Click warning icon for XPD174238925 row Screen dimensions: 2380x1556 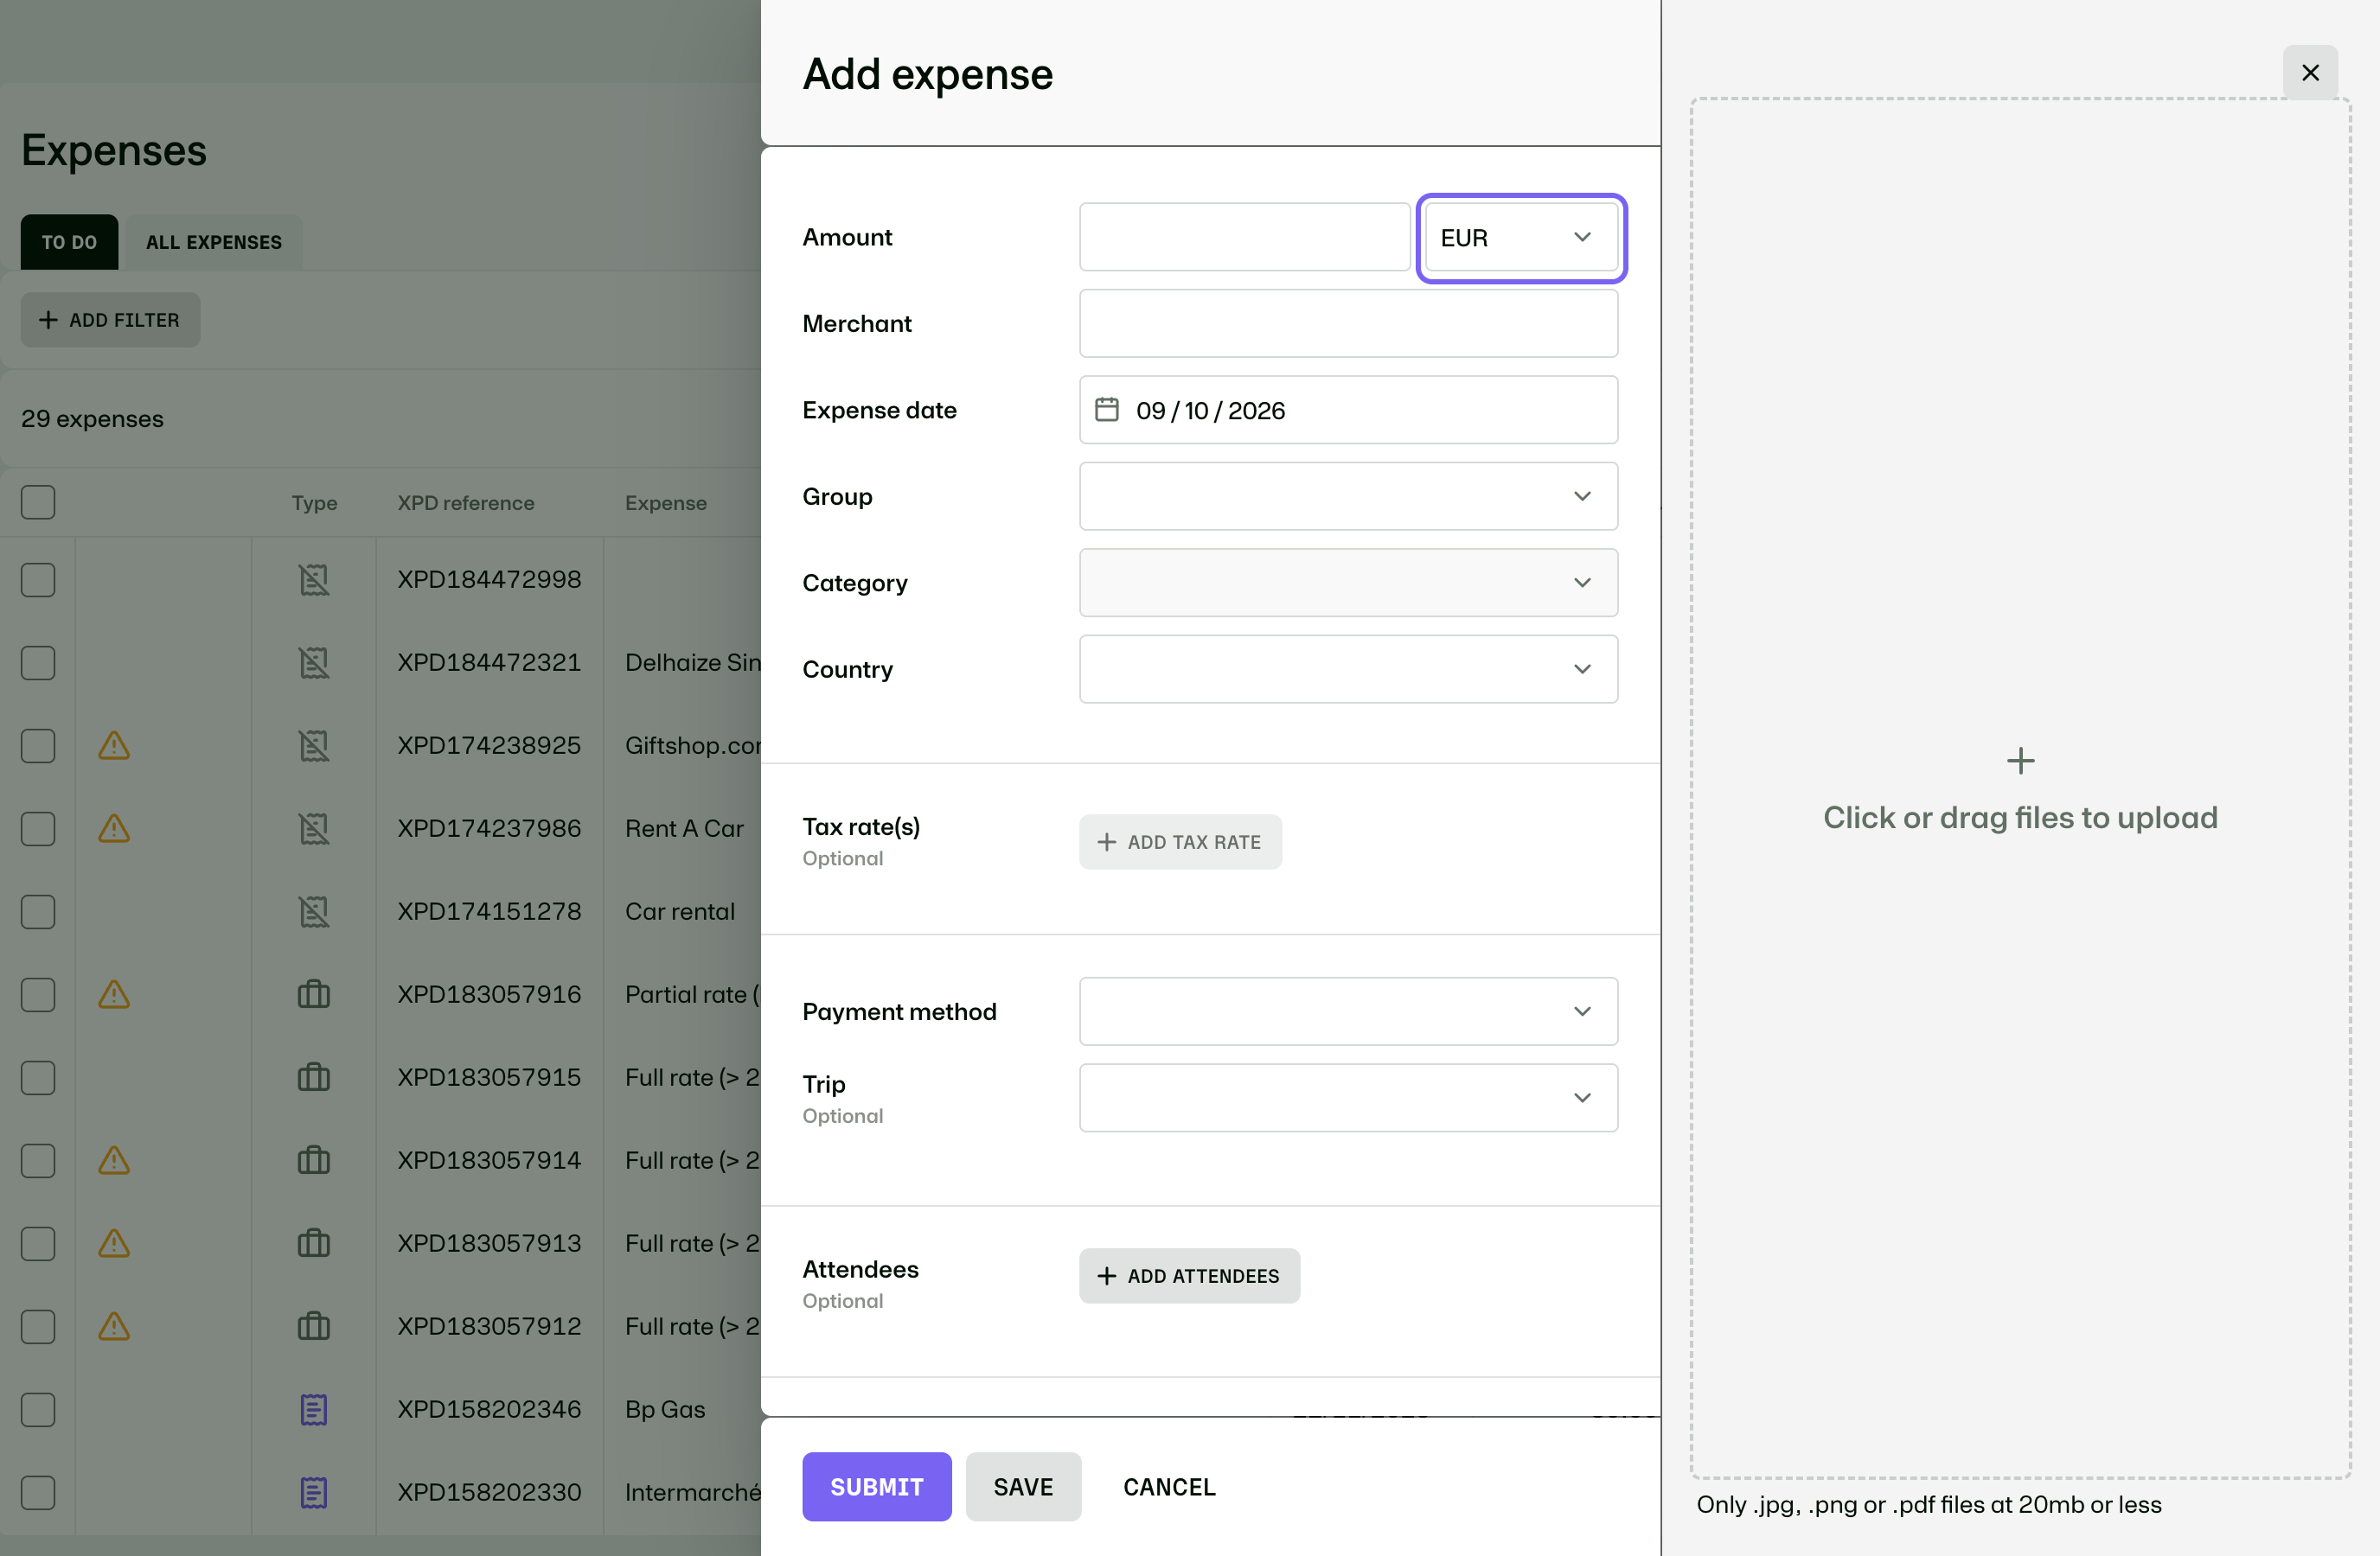click(114, 745)
